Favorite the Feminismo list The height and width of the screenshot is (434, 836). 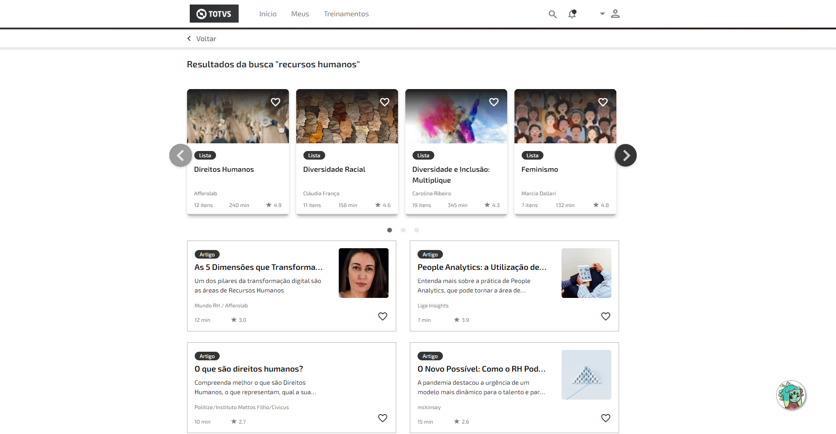point(603,102)
